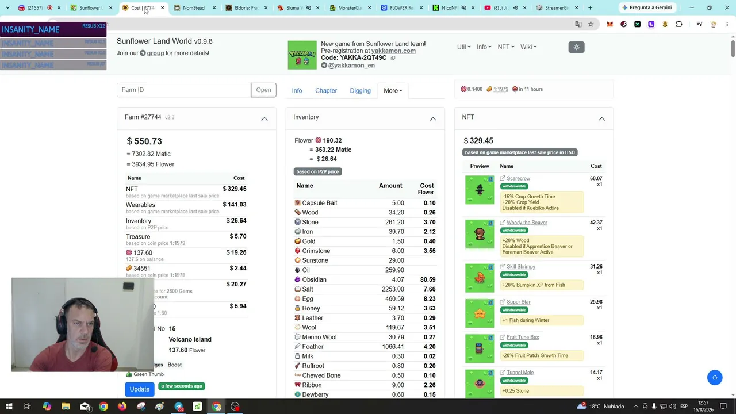Click the Farm ID input field
Image resolution: width=736 pixels, height=414 pixels.
tap(184, 90)
